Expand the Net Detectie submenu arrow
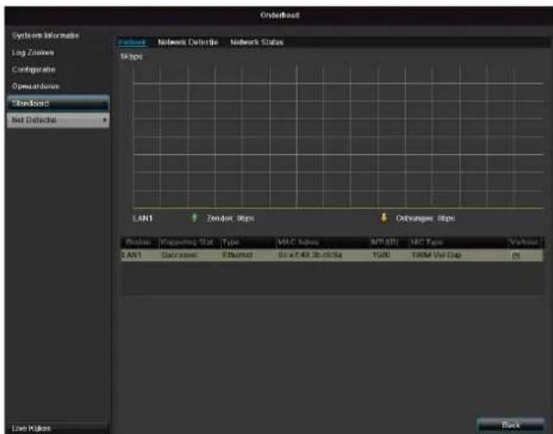Screen dimensions: 553x434 104,120
